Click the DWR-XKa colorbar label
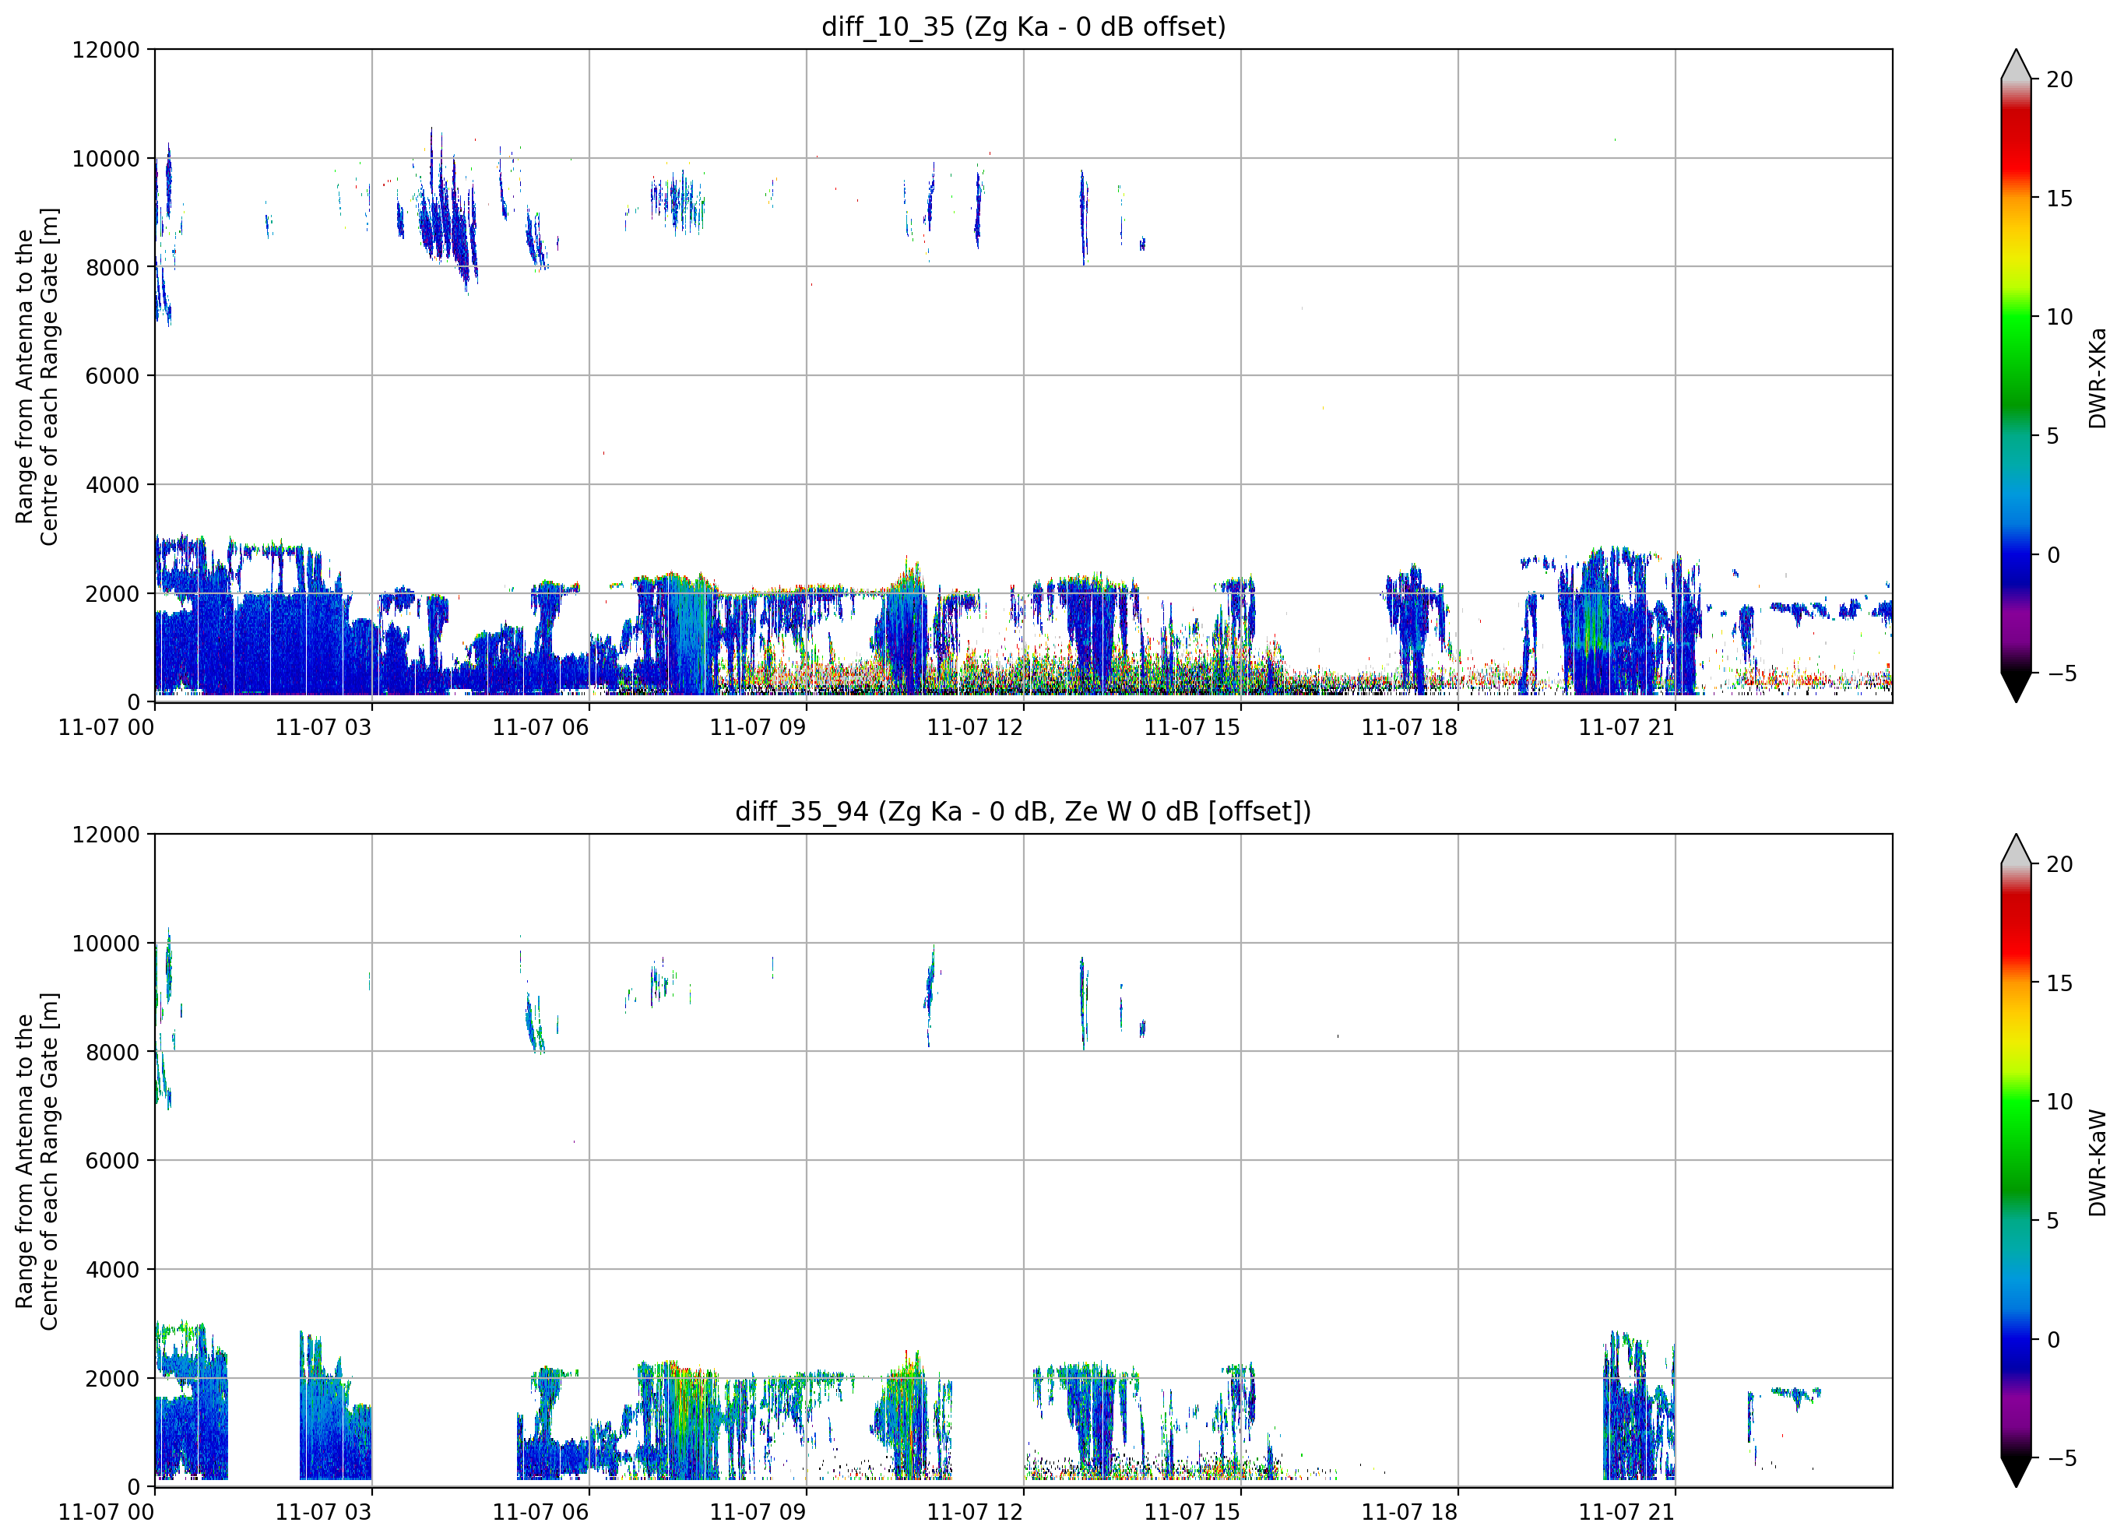Image resolution: width=2124 pixels, height=1540 pixels. point(2097,378)
